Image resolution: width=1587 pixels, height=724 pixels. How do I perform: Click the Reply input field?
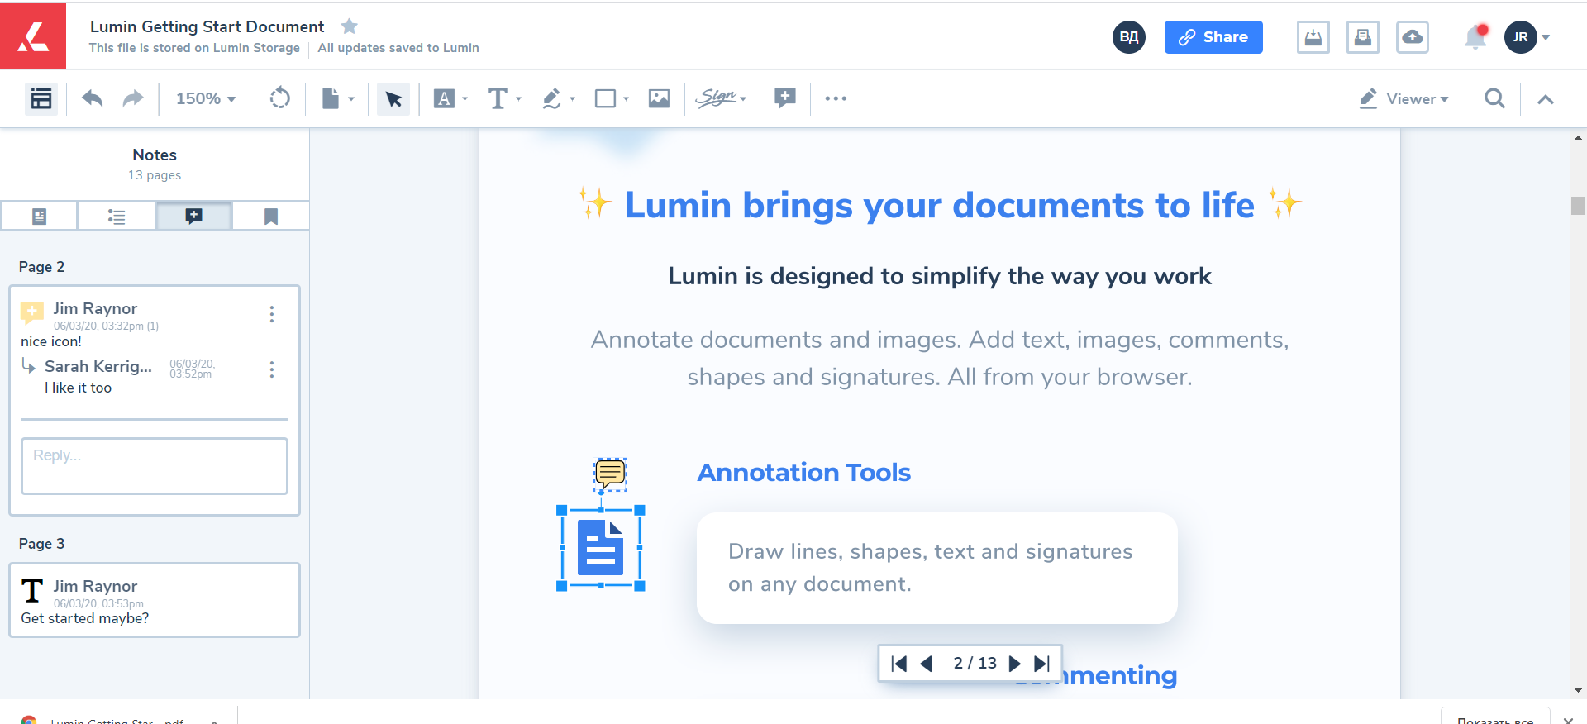[155, 466]
